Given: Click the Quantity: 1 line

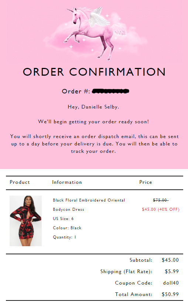Looking at the screenshot, I should click(64, 237).
